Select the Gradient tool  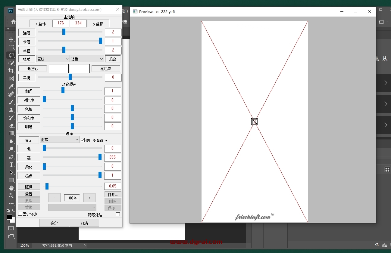[11, 133]
